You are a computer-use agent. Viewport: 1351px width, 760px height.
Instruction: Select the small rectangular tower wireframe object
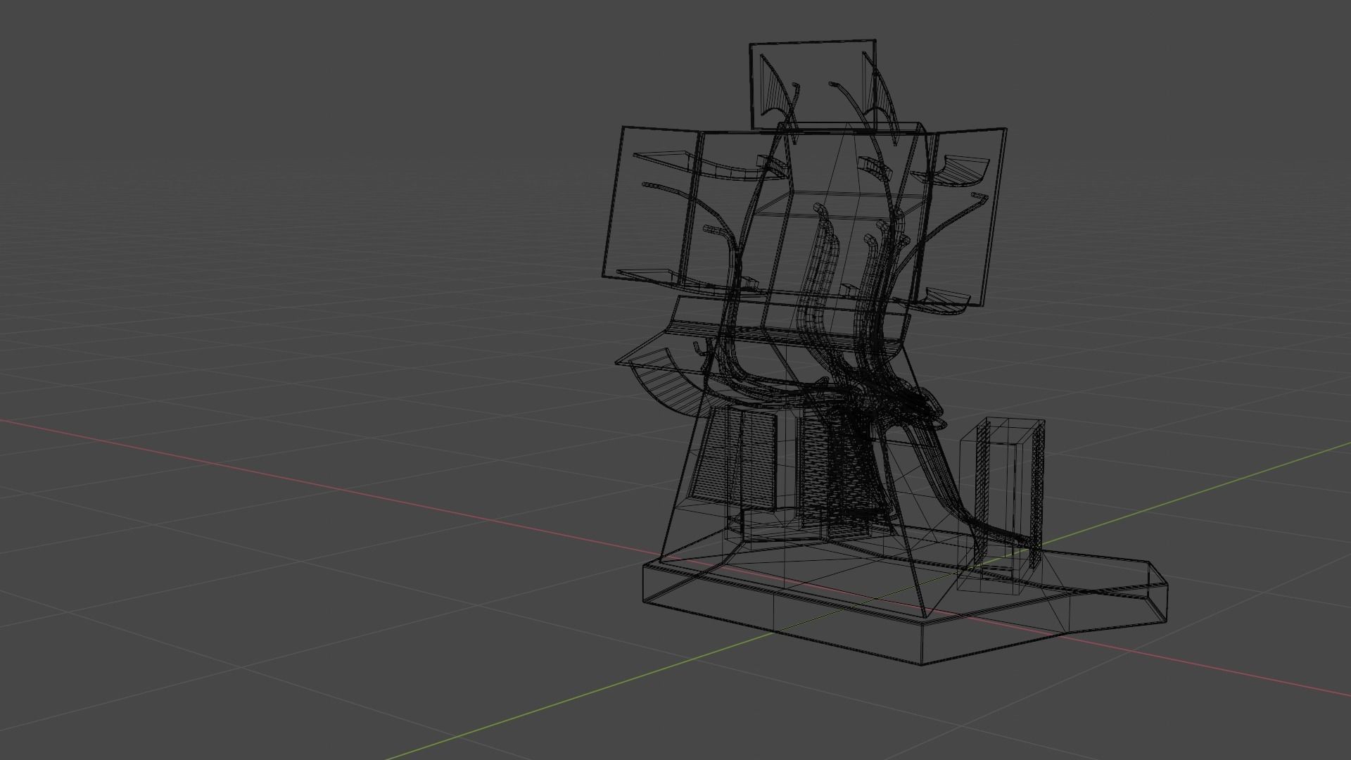(1001, 507)
